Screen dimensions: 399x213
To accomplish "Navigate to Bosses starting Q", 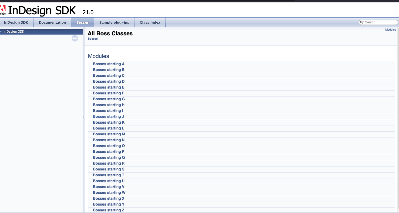I will [x=109, y=158].
